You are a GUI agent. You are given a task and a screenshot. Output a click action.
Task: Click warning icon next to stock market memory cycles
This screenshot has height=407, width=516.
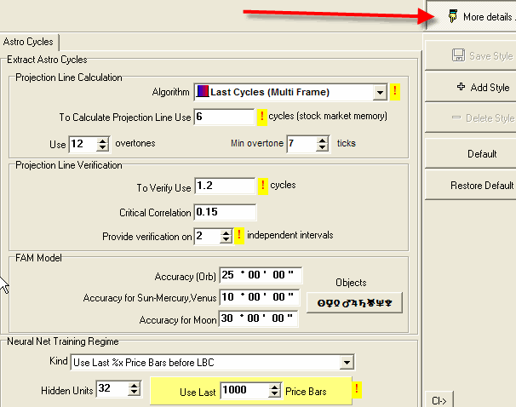[x=262, y=117]
